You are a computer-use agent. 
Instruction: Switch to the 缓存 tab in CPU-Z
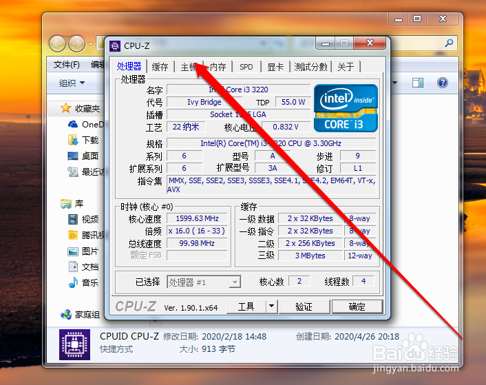coord(160,67)
